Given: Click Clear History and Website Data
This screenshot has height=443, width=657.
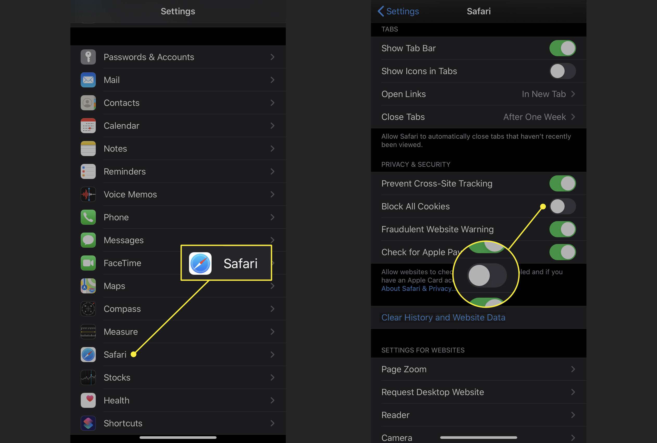Looking at the screenshot, I should coord(443,317).
